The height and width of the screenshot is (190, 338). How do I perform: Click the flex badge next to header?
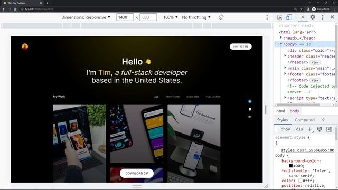(315, 62)
